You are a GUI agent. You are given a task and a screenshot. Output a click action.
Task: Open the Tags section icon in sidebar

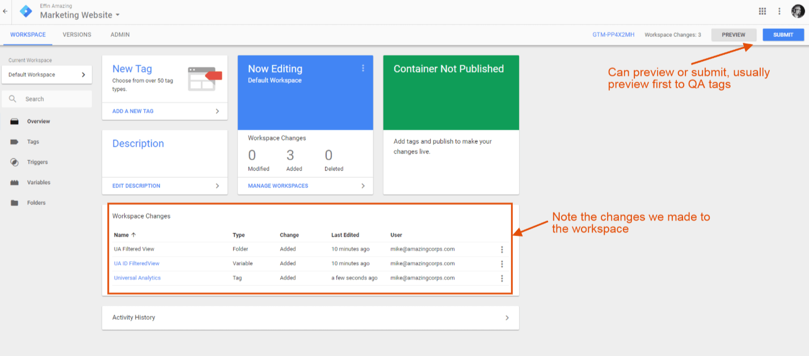pyautogui.click(x=14, y=141)
